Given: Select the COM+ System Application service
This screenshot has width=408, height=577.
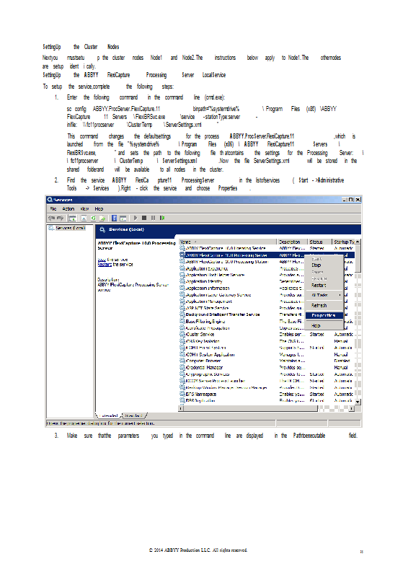Looking at the screenshot, I should click(267, 354).
